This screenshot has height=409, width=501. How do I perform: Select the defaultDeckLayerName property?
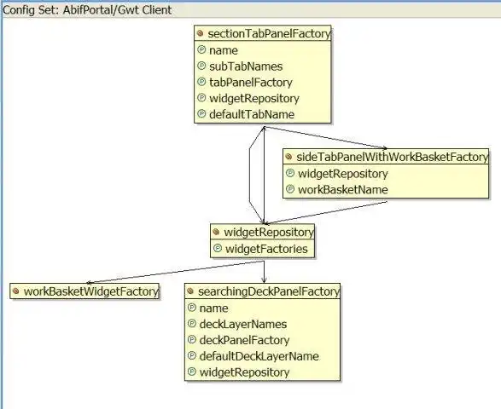click(259, 356)
